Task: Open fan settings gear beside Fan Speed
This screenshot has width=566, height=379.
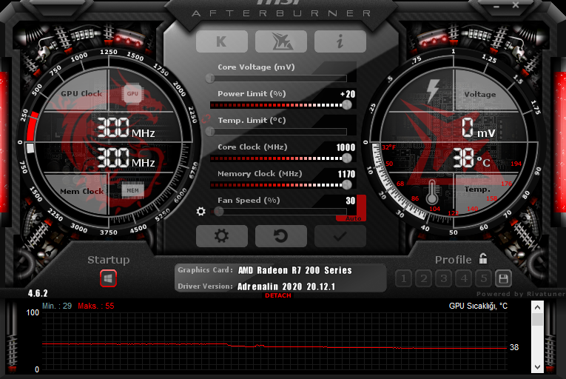Action: tap(201, 212)
